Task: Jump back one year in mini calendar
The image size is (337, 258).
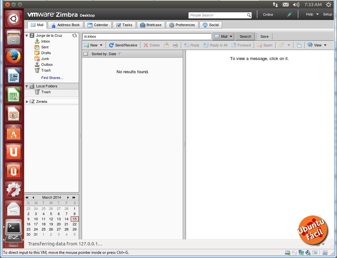Action: pos(27,197)
